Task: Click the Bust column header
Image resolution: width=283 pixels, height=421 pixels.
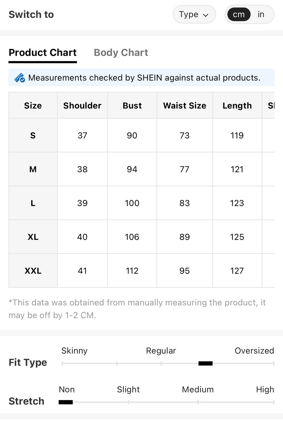Action: click(x=132, y=106)
